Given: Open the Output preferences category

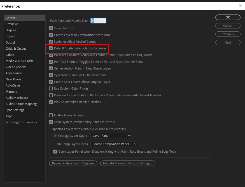Looking at the screenshot, I should coord(10,42).
